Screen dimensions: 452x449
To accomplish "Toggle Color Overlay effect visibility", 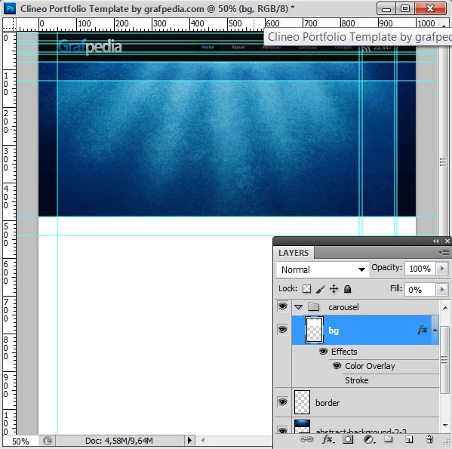I will [x=337, y=366].
